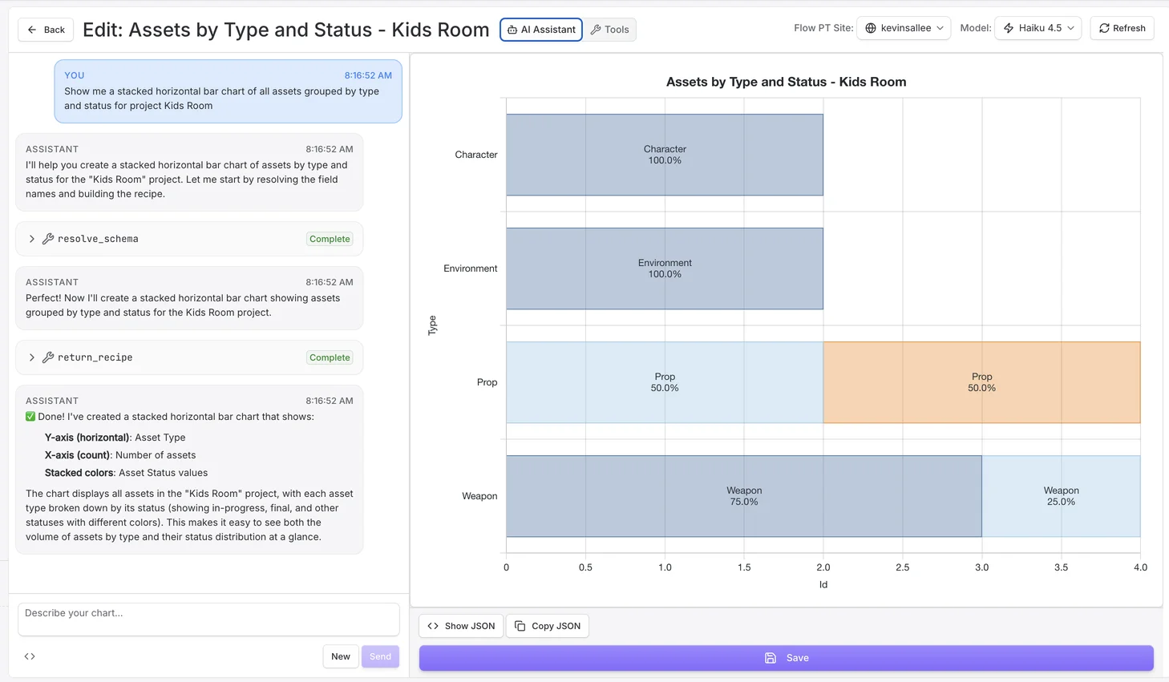Switch to the AI Assistant tab
Image resolution: width=1169 pixels, height=682 pixels.
coord(541,29)
